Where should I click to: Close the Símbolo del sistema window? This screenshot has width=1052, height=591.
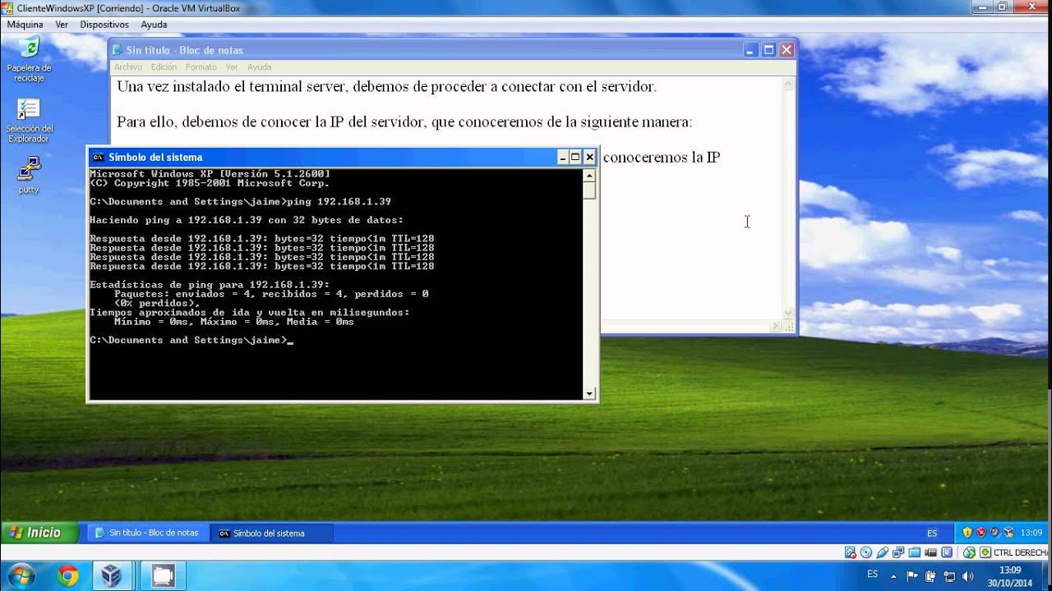tap(589, 157)
